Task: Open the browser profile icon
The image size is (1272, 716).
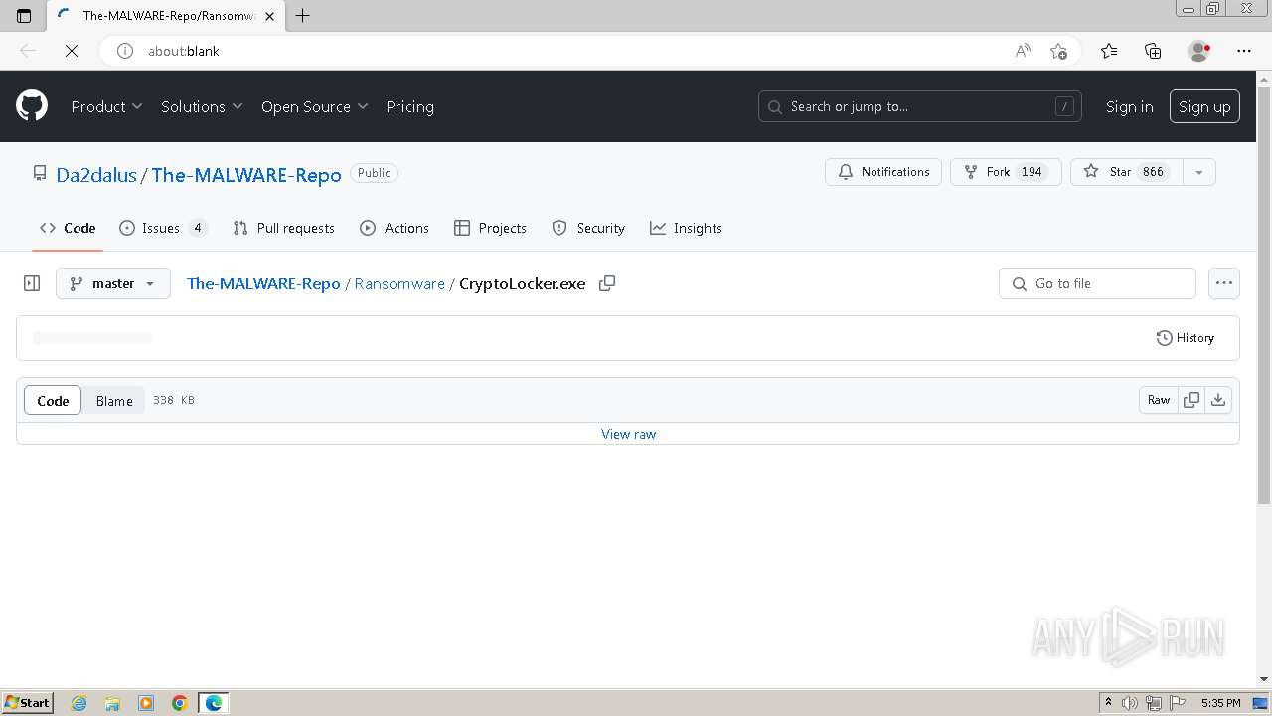Action: point(1199,51)
